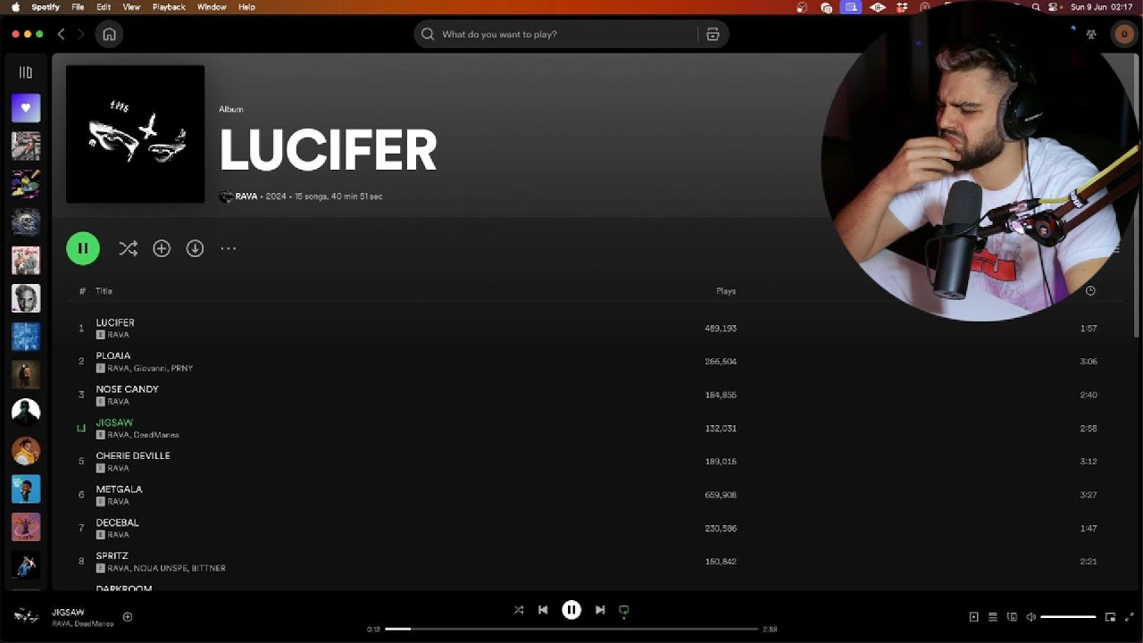Toggle shuffle in the bottom player bar
The height and width of the screenshot is (643, 1143).
(519, 610)
